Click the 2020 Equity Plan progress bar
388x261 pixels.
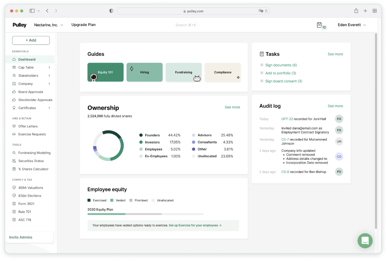[145, 214]
